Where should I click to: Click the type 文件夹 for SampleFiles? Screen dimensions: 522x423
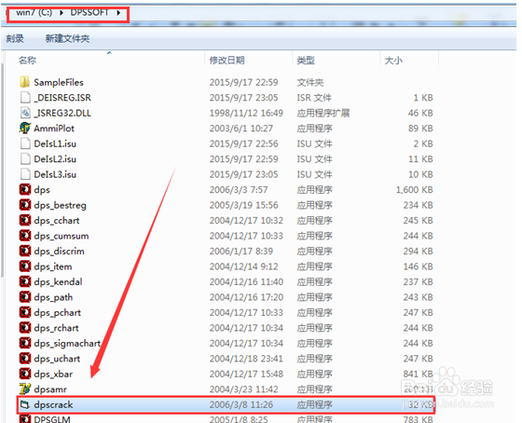point(309,82)
